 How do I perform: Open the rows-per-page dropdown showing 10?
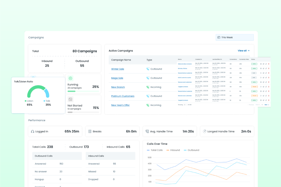click(185, 105)
